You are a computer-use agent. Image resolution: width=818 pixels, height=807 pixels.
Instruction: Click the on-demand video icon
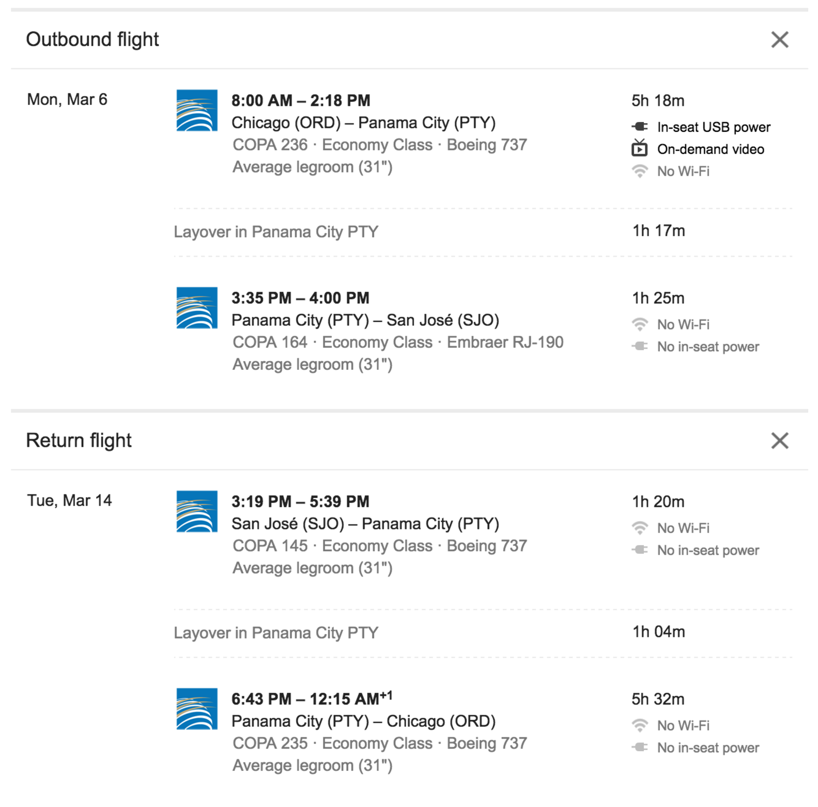coord(640,149)
